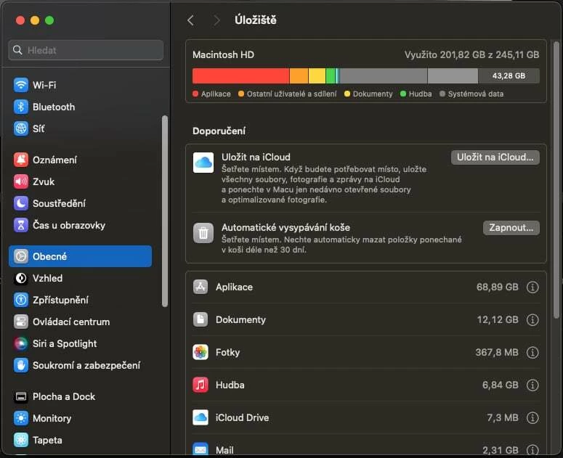Image resolution: width=563 pixels, height=458 pixels.
Task: Click the Uložit na iCloud… button
Action: coord(495,158)
